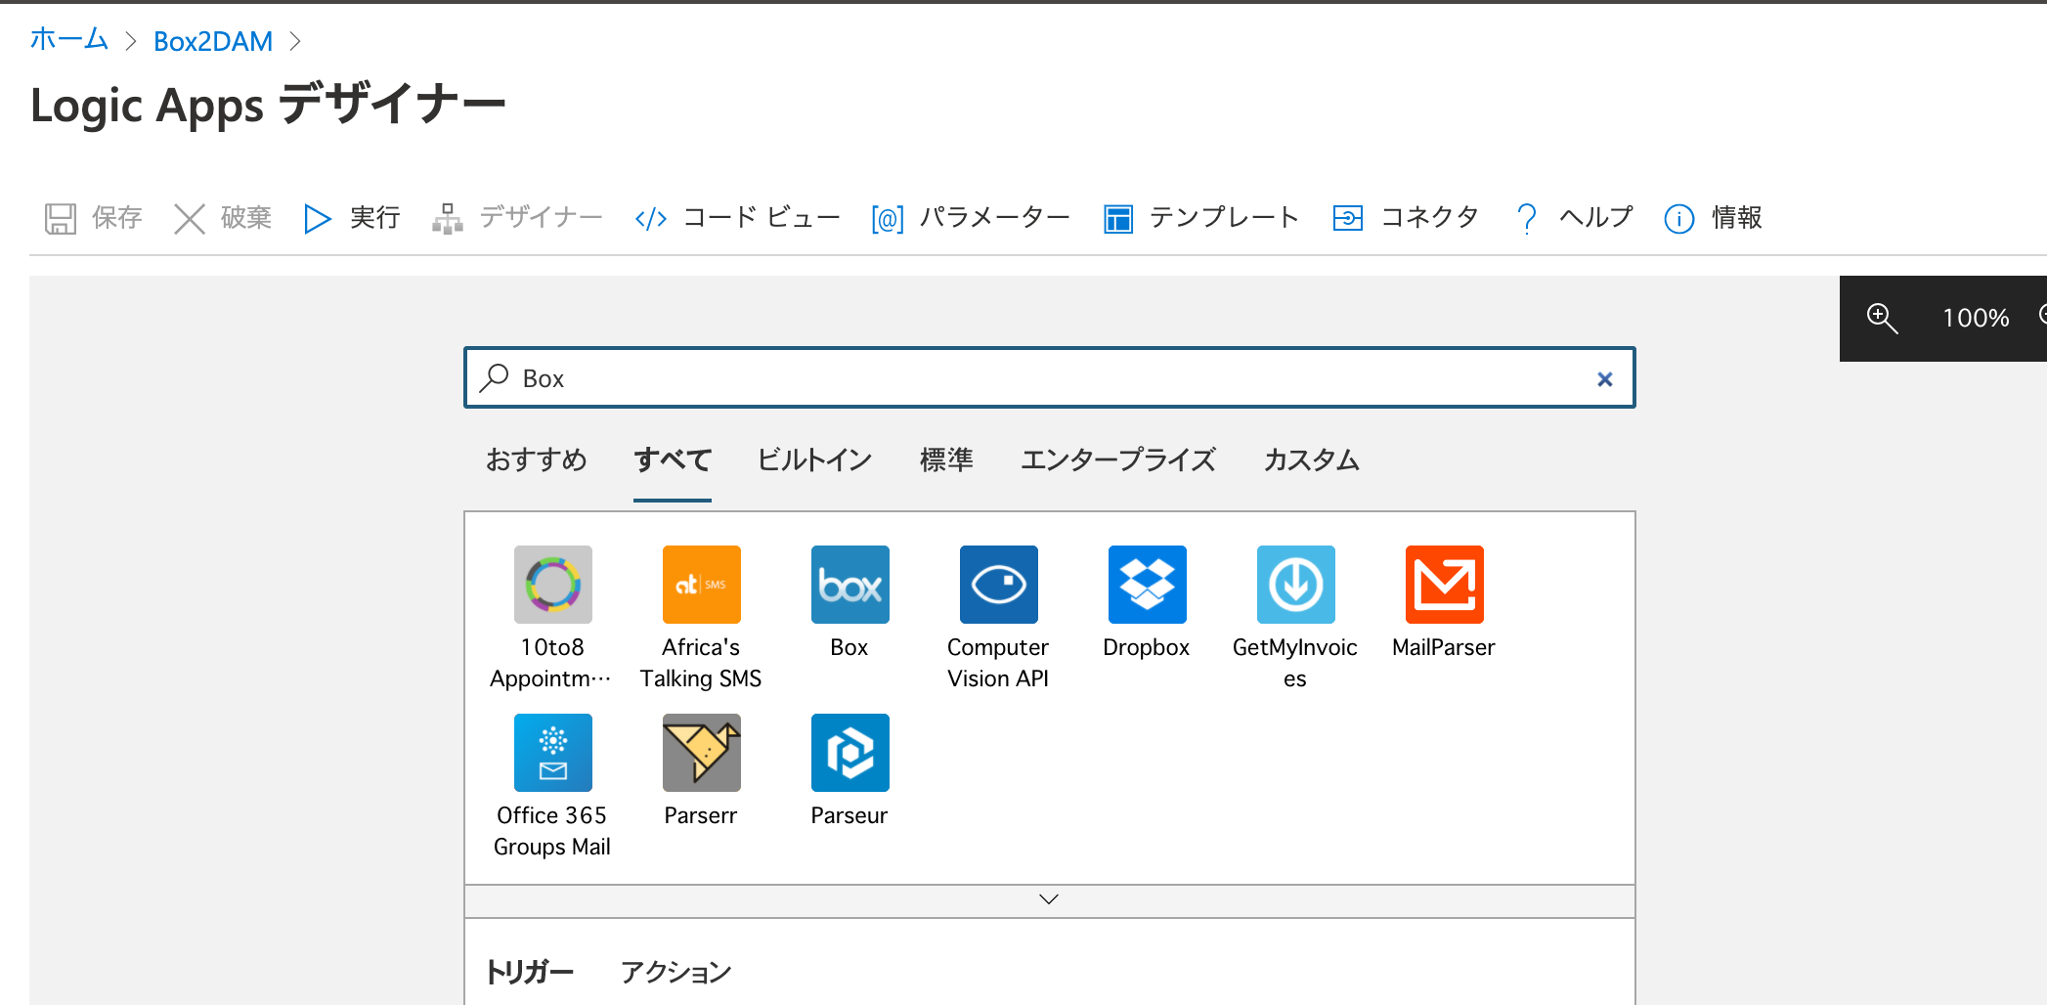The width and height of the screenshot is (2047, 1005).
Task: Open テンプレート (Templates)
Action: (1200, 218)
